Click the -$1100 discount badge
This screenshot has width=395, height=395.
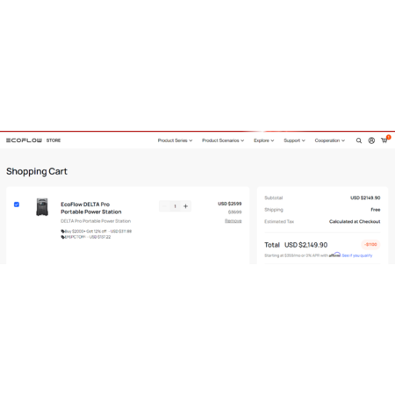click(370, 244)
